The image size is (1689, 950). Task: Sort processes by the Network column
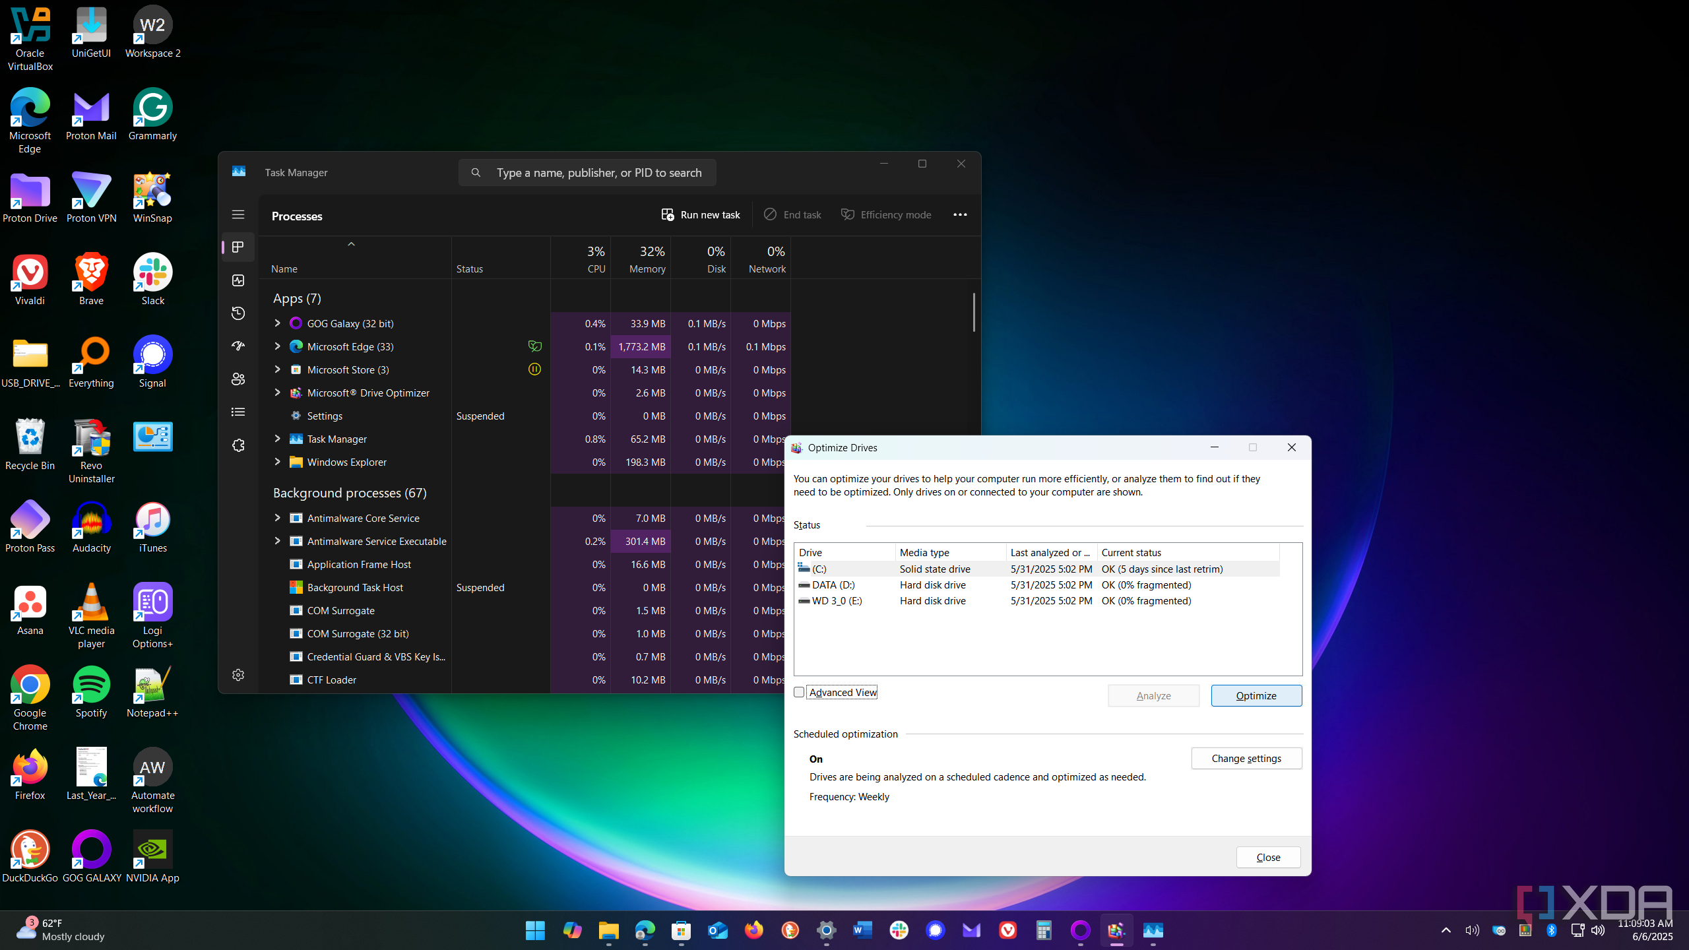(761, 259)
